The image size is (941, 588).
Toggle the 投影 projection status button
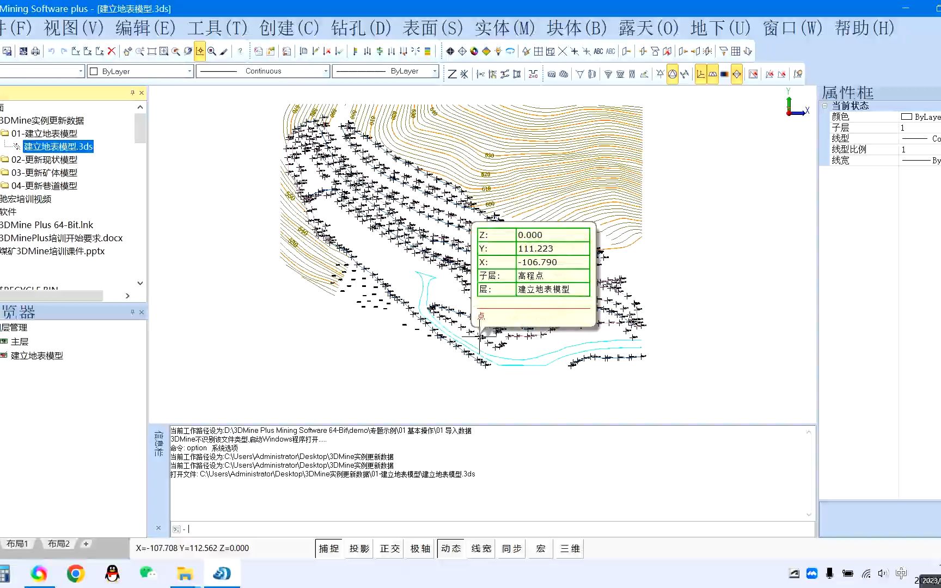(359, 549)
